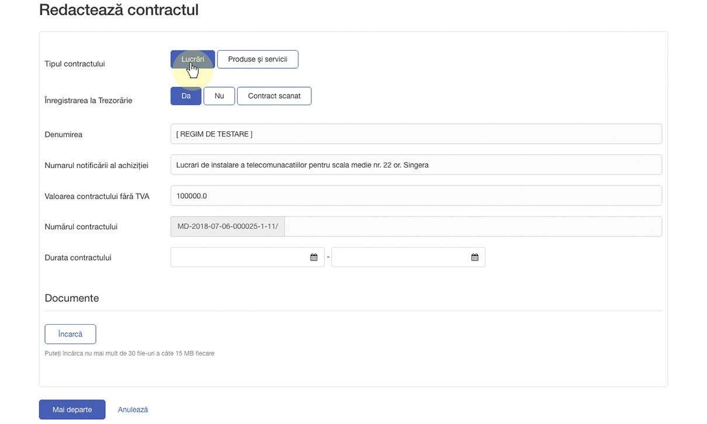Focus the Numarul notificării al achiziției field

coord(416,165)
